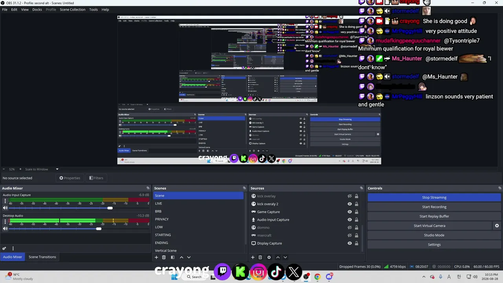This screenshot has height=283, width=503.
Task: Enable Studio Mode
Action: click(434, 235)
